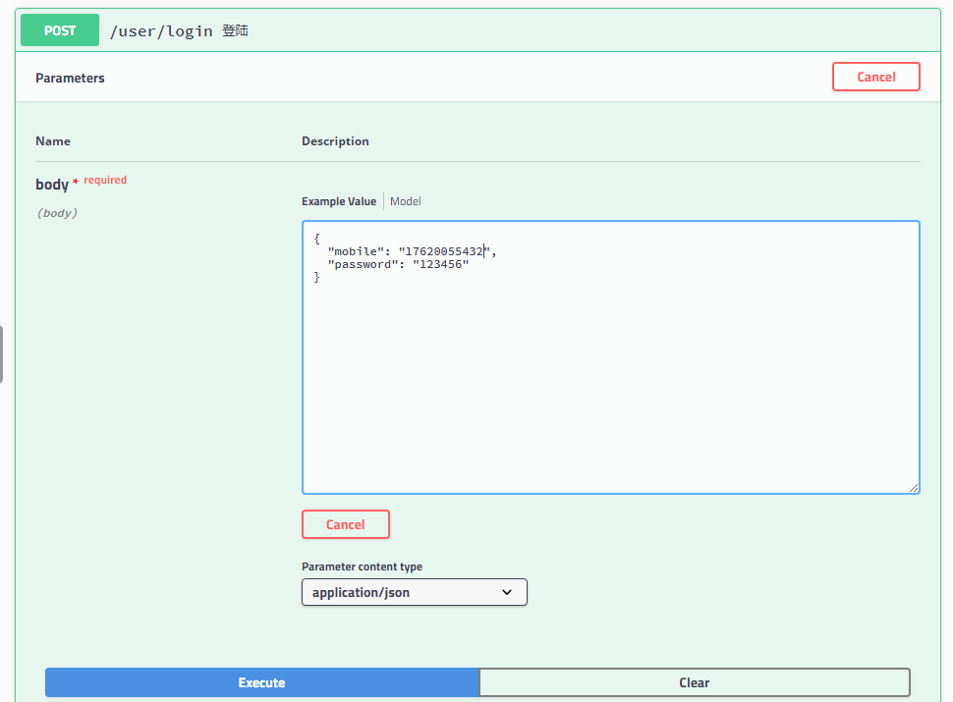This screenshot has width=953, height=702.
Task: Click the /user/login endpoint path
Action: [x=161, y=30]
